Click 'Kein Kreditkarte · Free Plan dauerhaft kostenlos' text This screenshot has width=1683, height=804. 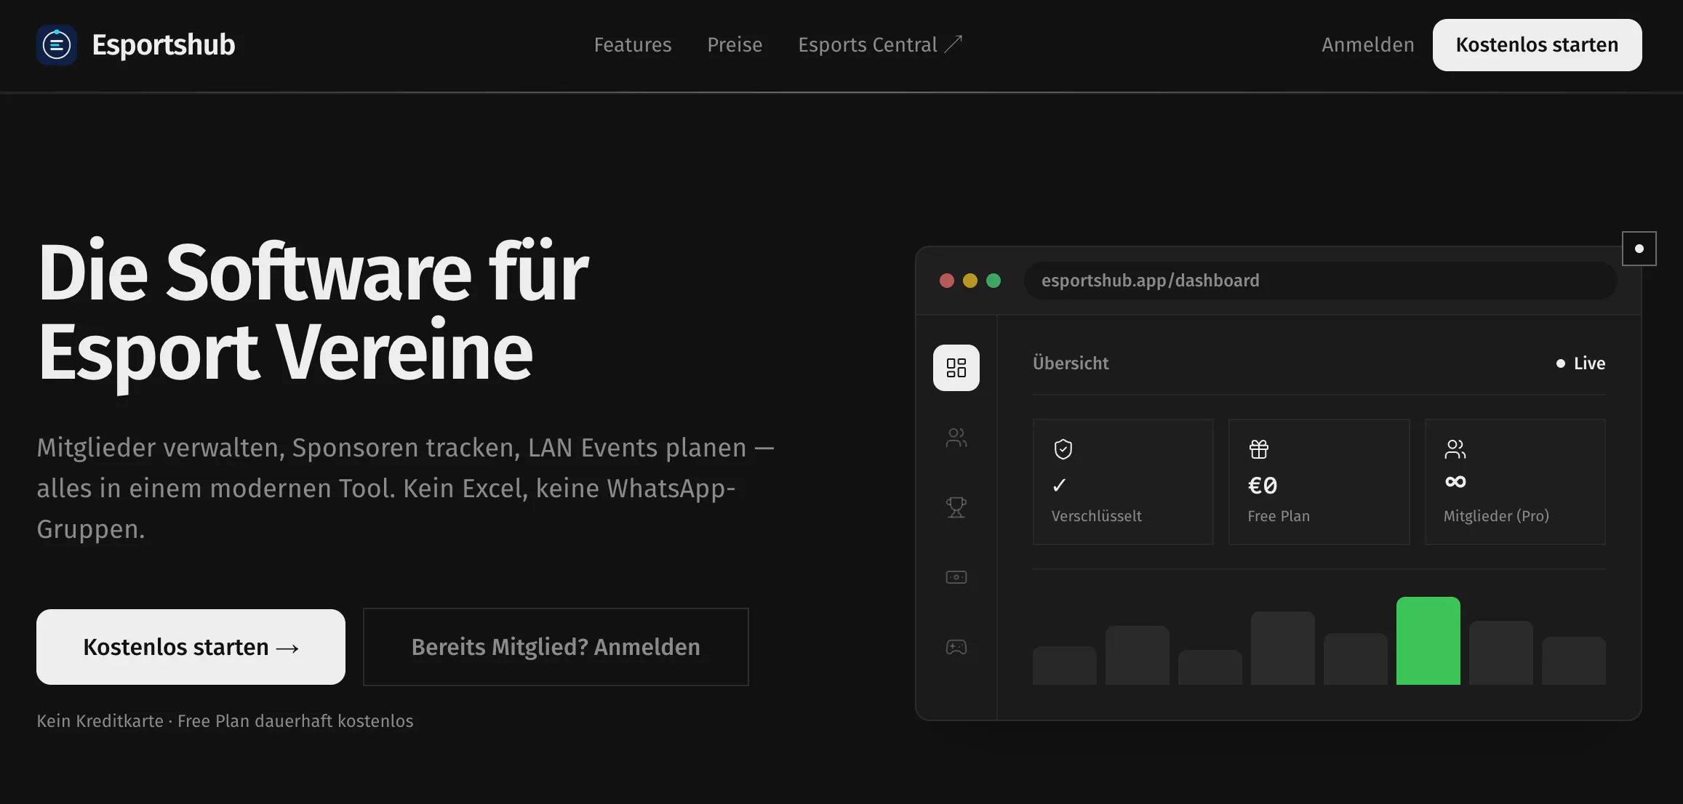(x=225, y=721)
